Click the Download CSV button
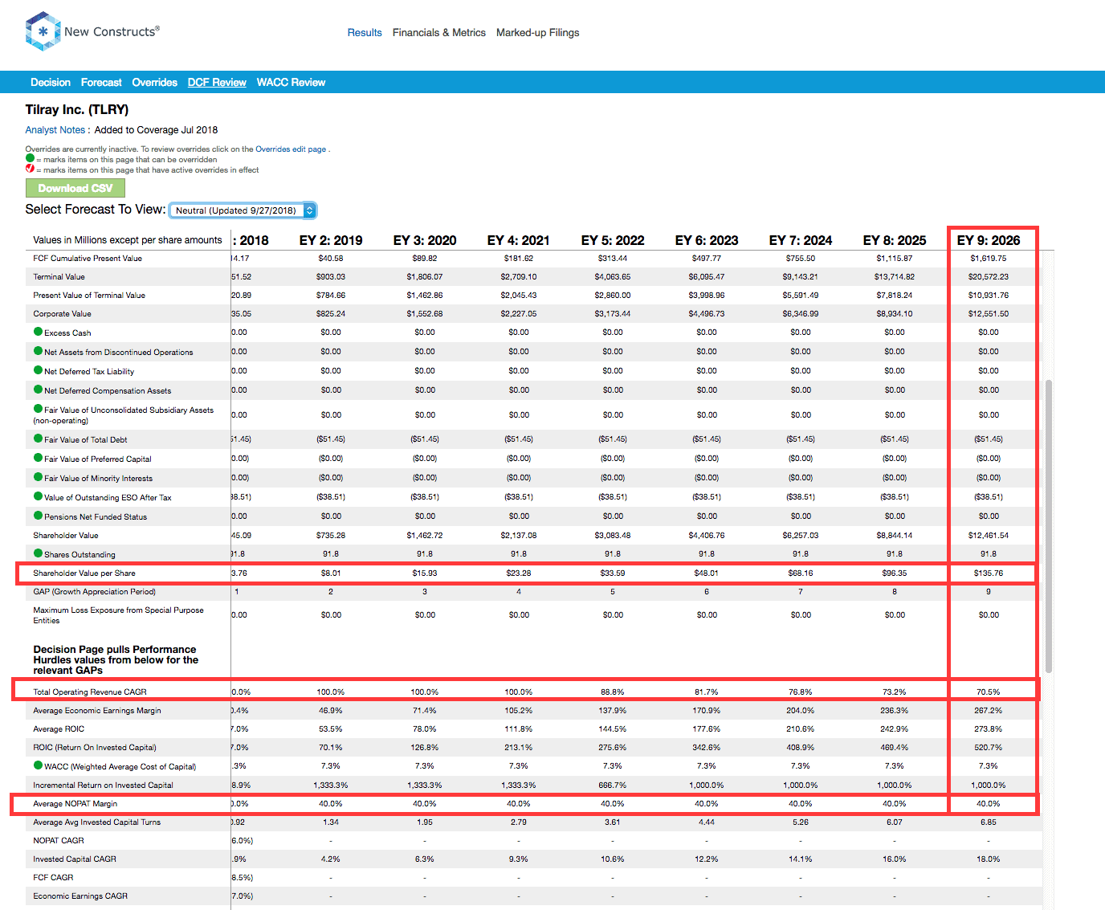Screen dimensions: 1105x910 click(x=75, y=188)
